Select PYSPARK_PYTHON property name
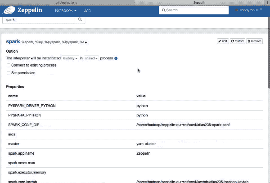The image size is (270, 183). coord(25,115)
